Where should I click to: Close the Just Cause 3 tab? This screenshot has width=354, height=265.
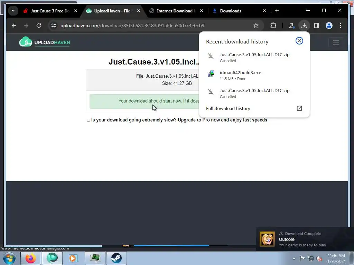click(x=76, y=11)
